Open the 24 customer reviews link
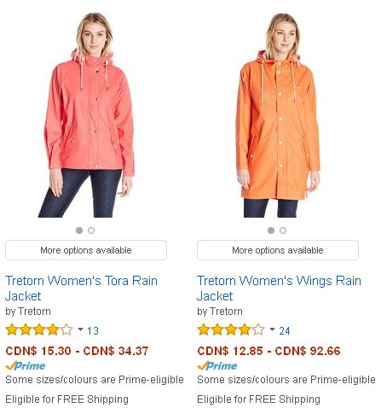The image size is (381, 408). [x=285, y=330]
